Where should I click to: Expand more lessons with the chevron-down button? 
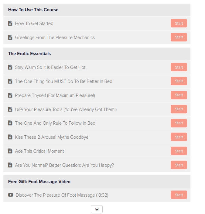[x=97, y=209]
